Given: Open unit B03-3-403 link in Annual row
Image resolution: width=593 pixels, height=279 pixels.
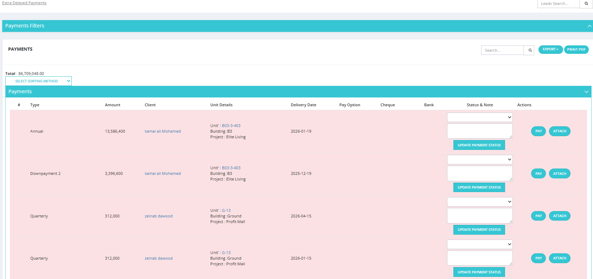Looking at the screenshot, I should click(x=231, y=126).
